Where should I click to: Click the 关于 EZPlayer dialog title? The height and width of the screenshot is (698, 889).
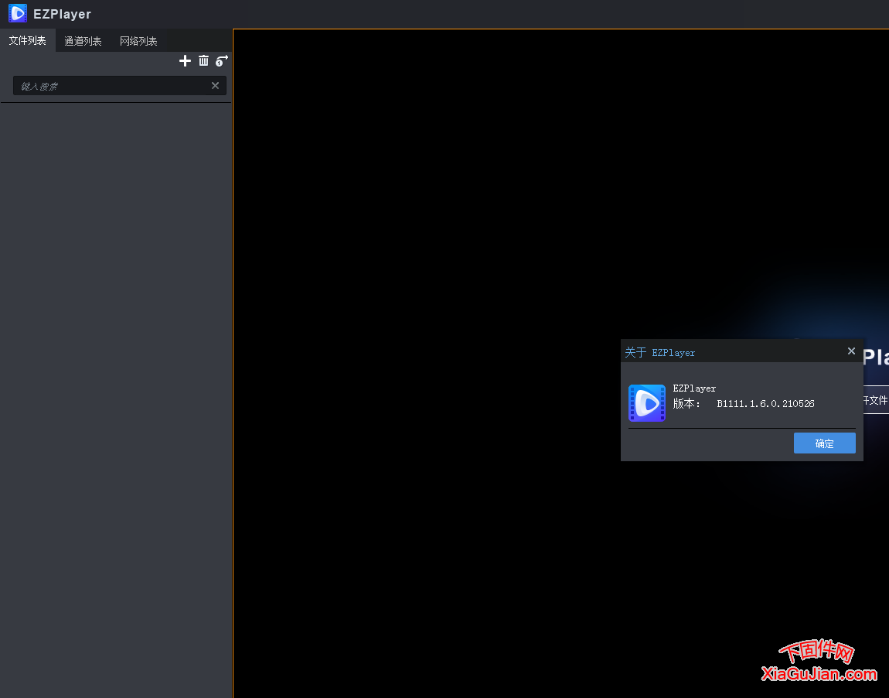click(x=660, y=352)
